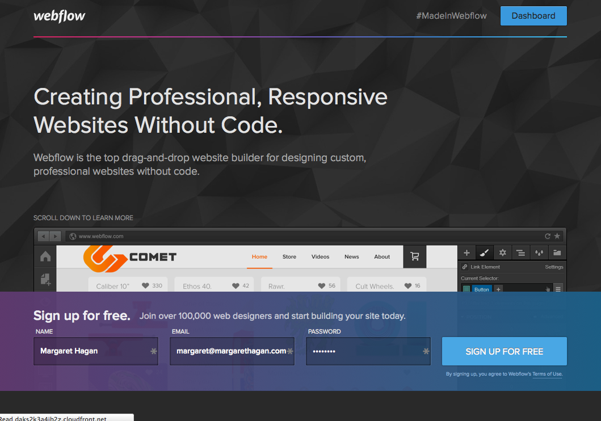This screenshot has height=421, width=601.
Task: Click the add page icon in sidebar
Action: [x=45, y=280]
